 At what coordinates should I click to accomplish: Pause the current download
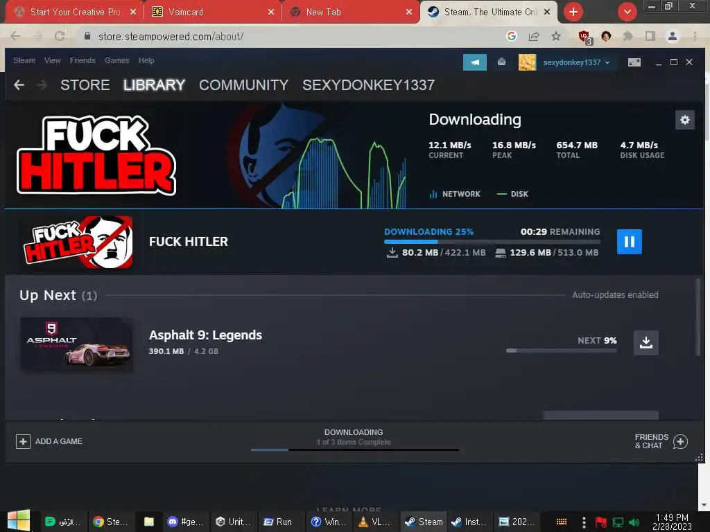pyautogui.click(x=629, y=242)
